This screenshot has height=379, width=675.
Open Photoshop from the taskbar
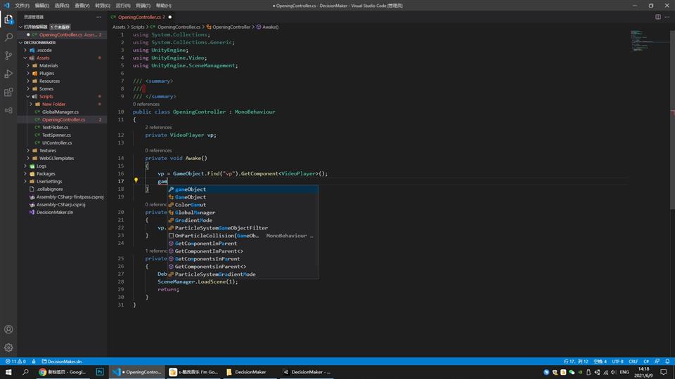point(100,372)
